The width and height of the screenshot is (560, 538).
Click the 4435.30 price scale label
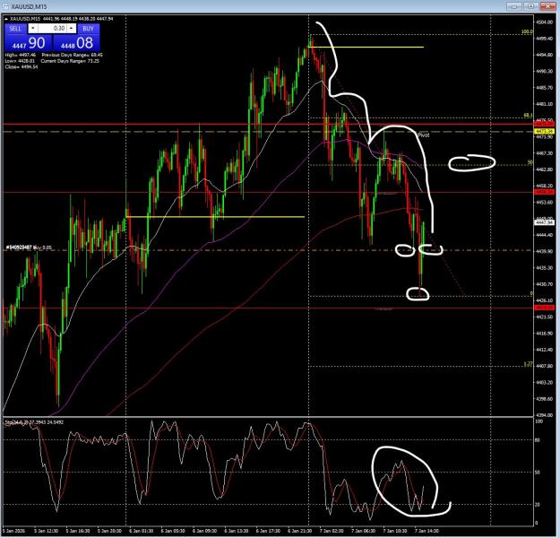(x=544, y=268)
